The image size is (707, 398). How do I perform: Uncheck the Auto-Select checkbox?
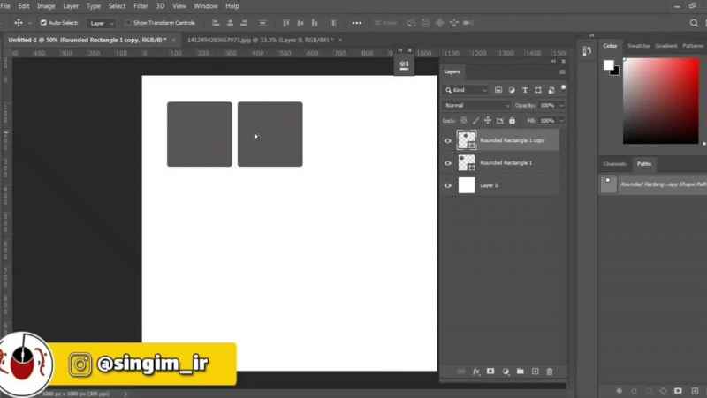pos(44,23)
